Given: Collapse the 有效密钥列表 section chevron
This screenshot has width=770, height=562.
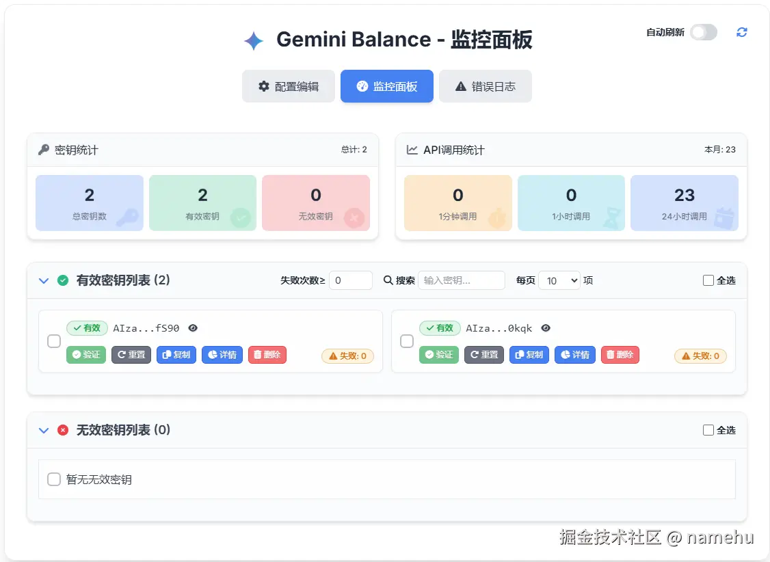Looking at the screenshot, I should click(44, 281).
